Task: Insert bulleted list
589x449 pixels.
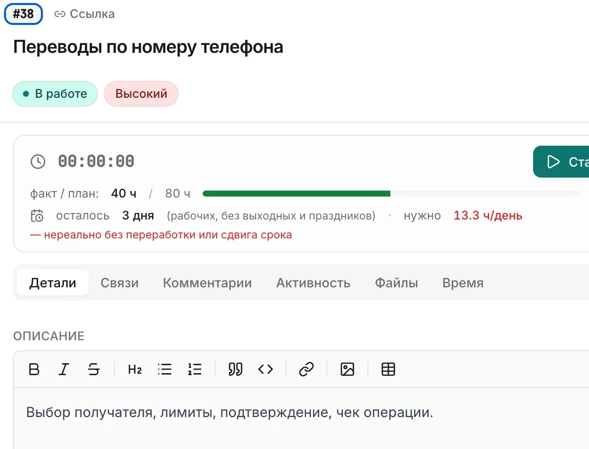Action: (x=165, y=369)
